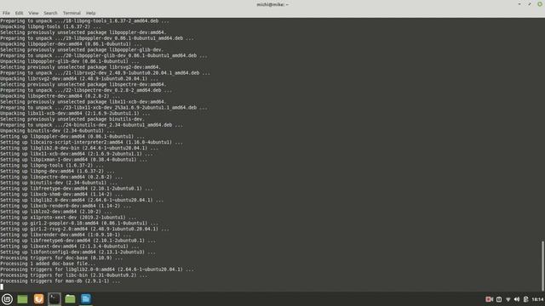Open the update manager tray icon
The width and height of the screenshot is (545, 306).
pos(499,299)
